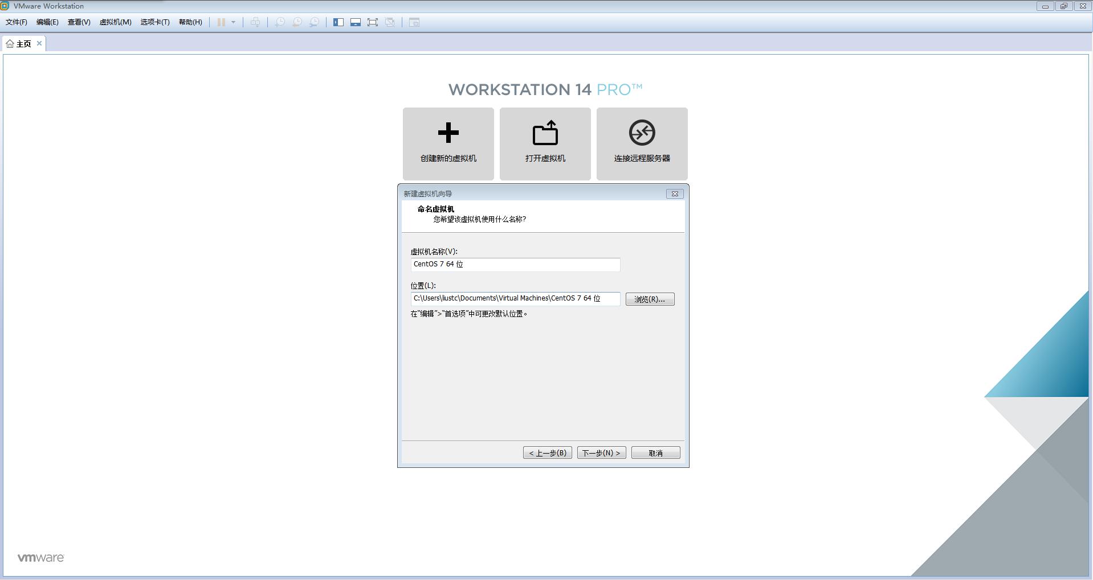The image size is (1093, 580).
Task: Click the 位置(L) path input field
Action: coord(515,299)
